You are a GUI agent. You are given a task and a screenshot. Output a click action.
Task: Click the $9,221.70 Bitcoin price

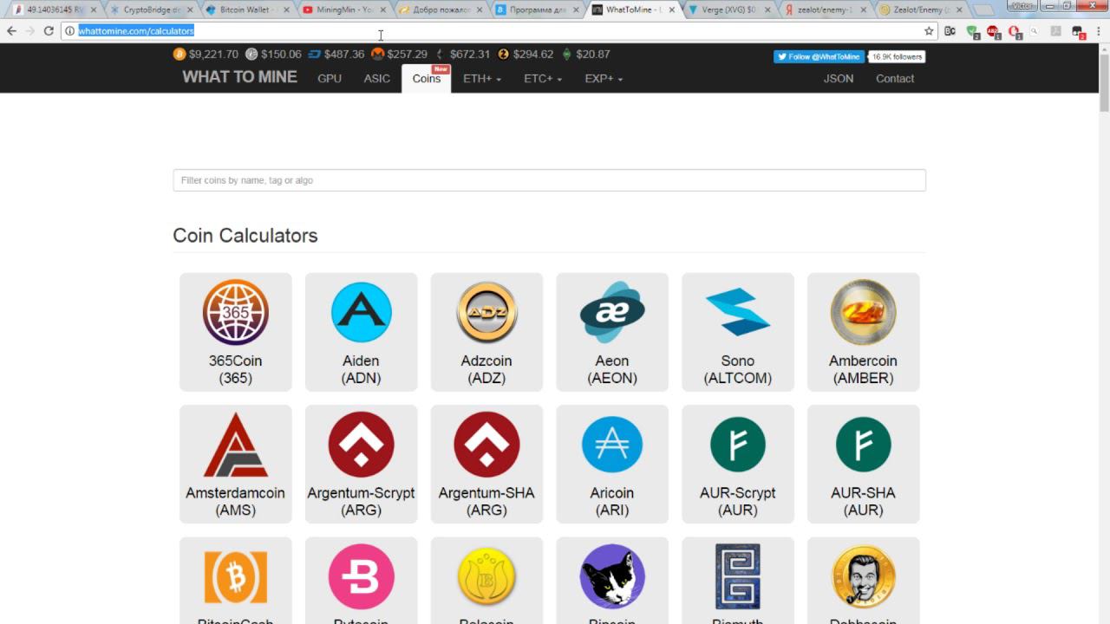point(213,54)
